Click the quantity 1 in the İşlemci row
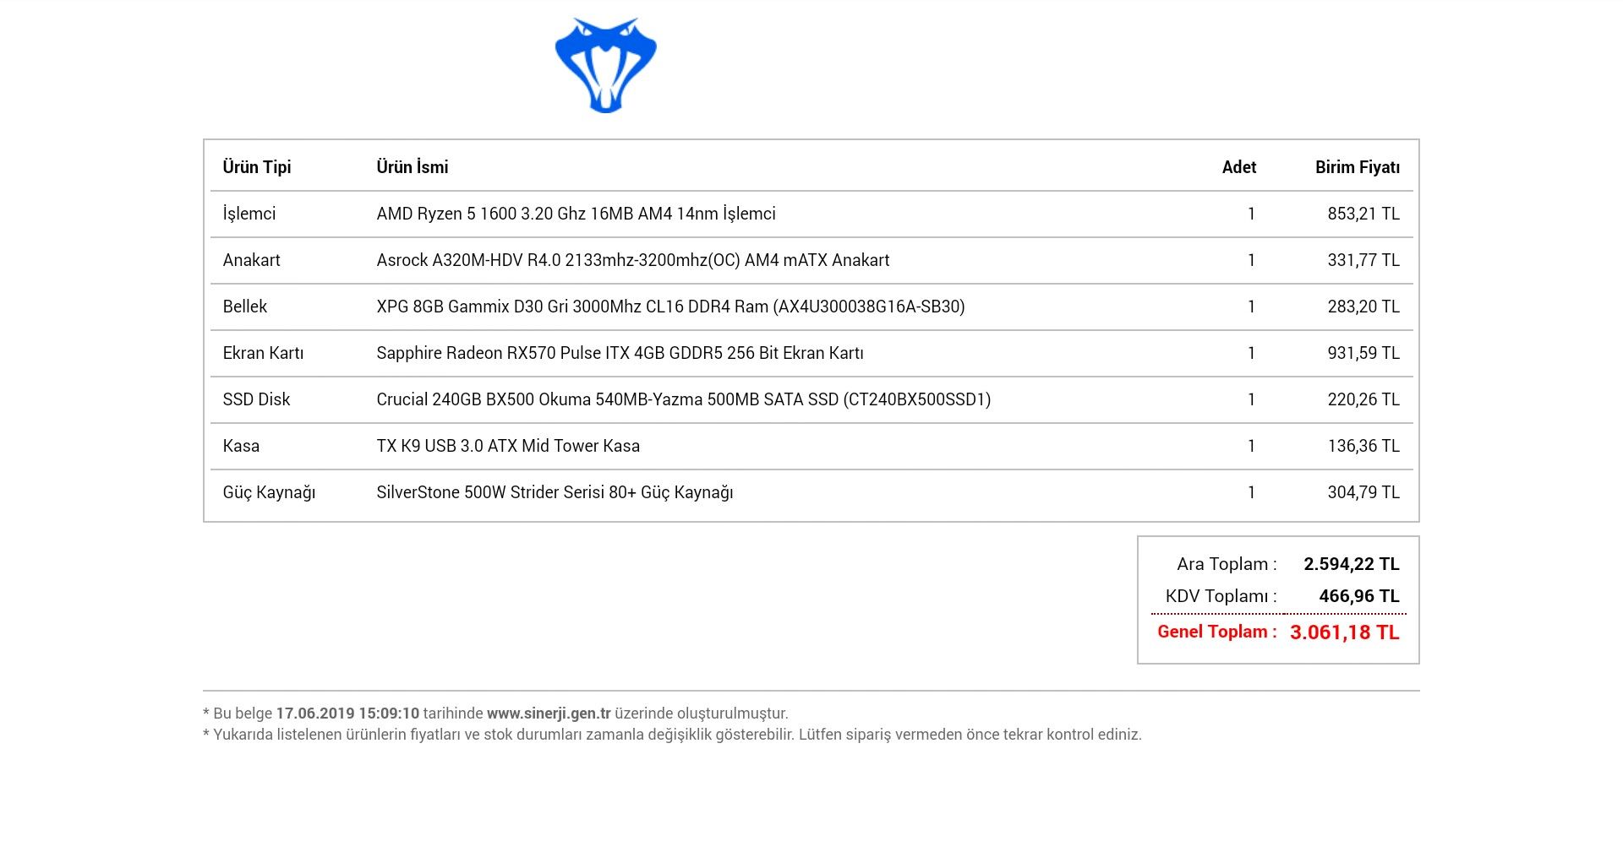1623x852 pixels. (x=1251, y=214)
